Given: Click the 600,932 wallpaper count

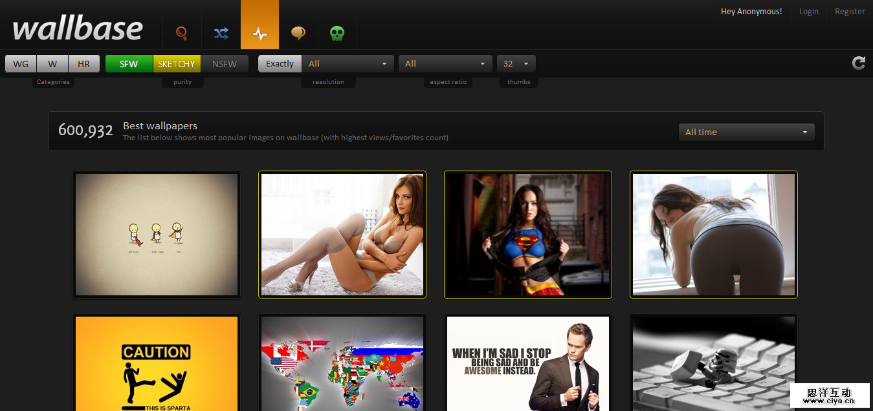Looking at the screenshot, I should [x=85, y=131].
